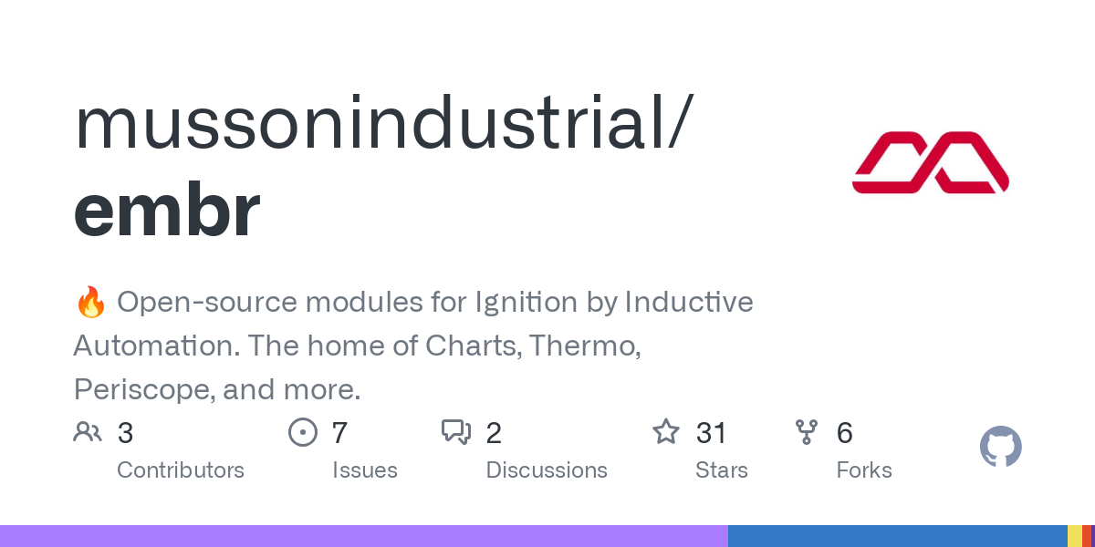Select the Contributors label
This screenshot has height=547, width=1095.
pyautogui.click(x=181, y=470)
